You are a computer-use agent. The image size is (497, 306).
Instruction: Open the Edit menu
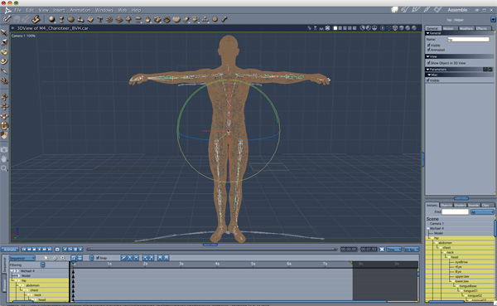(x=30, y=10)
